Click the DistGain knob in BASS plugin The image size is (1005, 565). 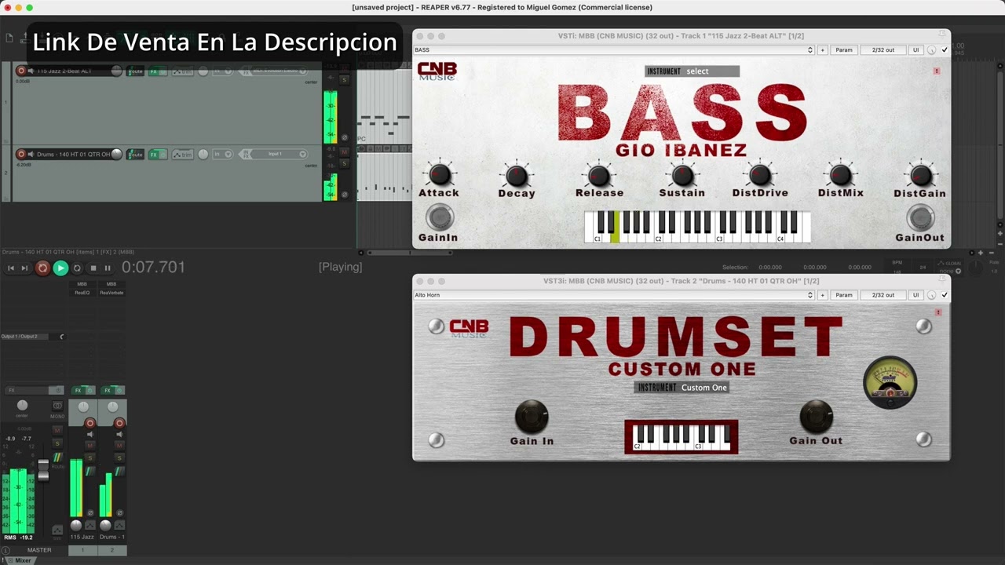pyautogui.click(x=920, y=175)
